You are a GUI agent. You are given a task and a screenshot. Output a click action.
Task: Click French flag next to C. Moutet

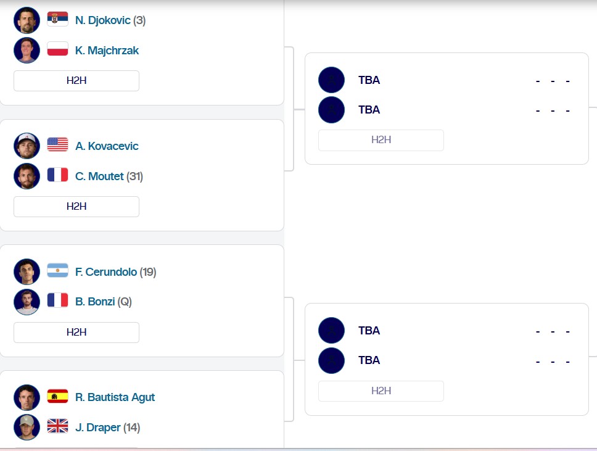click(x=57, y=176)
